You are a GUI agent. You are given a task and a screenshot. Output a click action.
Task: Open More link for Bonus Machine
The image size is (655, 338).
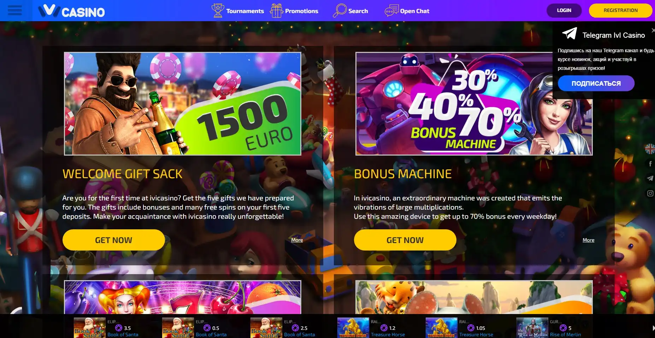(x=589, y=240)
